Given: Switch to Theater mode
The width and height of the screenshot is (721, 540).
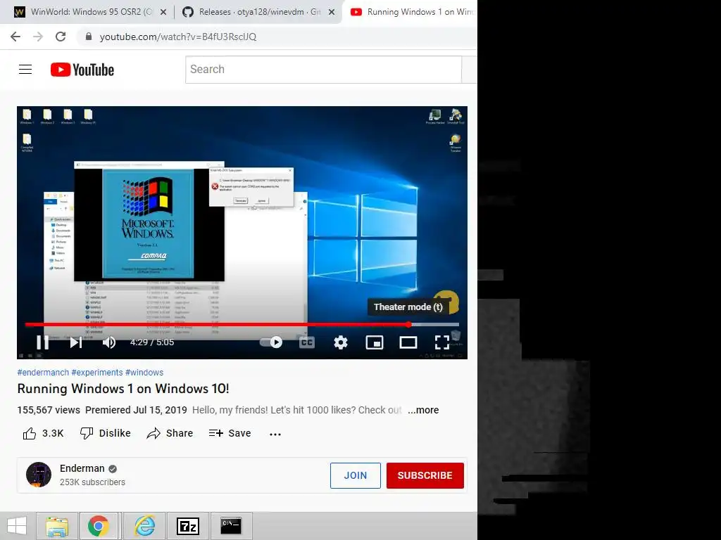Looking at the screenshot, I should 408,342.
